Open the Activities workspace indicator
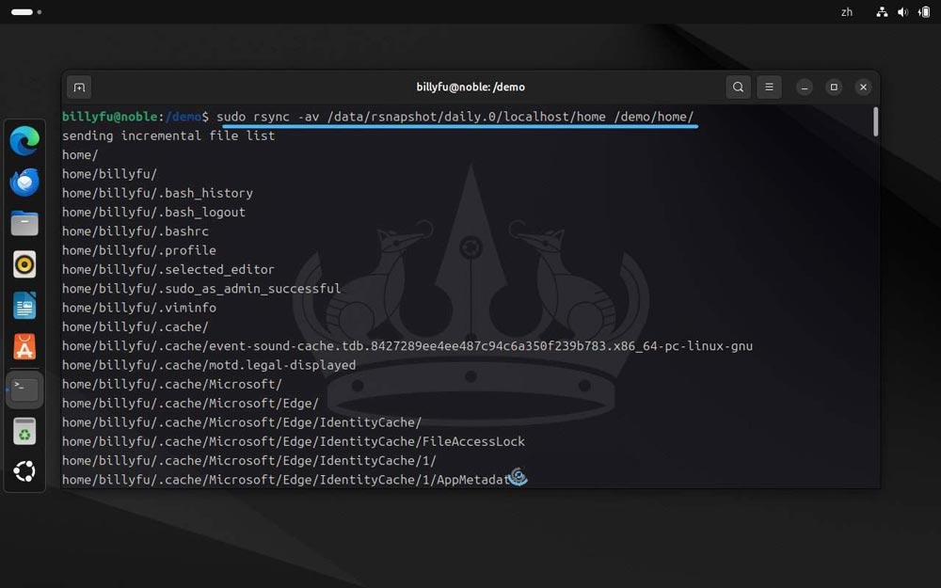This screenshot has height=588, width=941. pyautogui.click(x=25, y=12)
